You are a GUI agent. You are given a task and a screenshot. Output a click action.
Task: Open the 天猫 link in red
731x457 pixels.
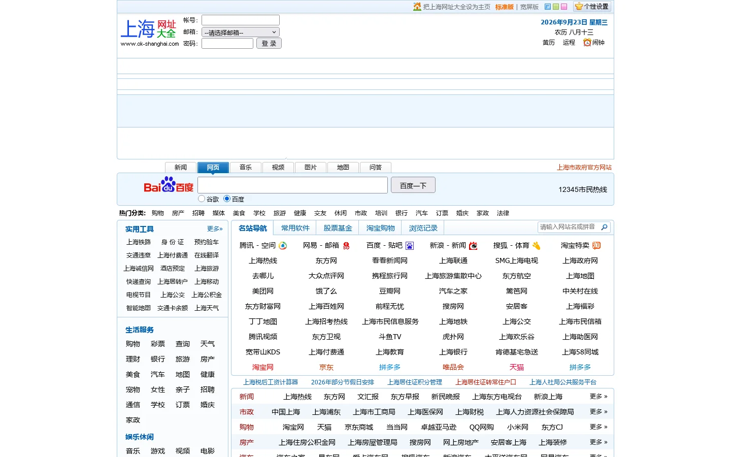pos(517,368)
